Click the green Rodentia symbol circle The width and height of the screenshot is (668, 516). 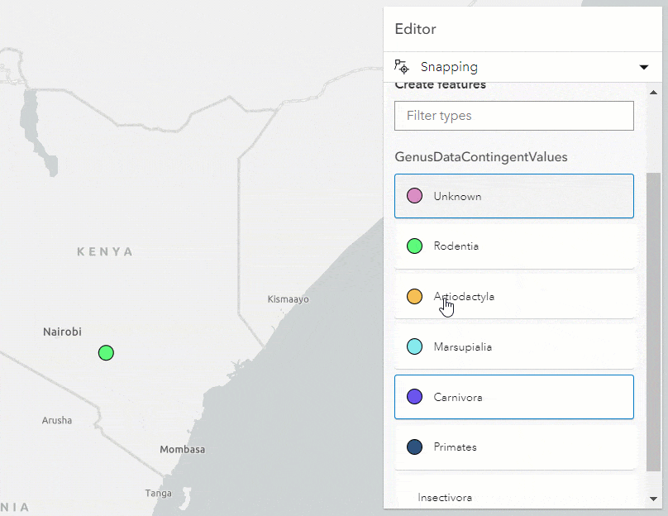tap(414, 246)
